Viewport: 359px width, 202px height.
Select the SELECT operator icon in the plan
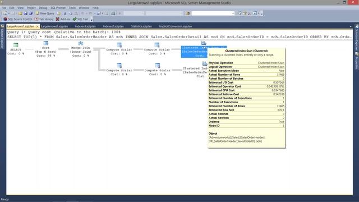pos(16,45)
